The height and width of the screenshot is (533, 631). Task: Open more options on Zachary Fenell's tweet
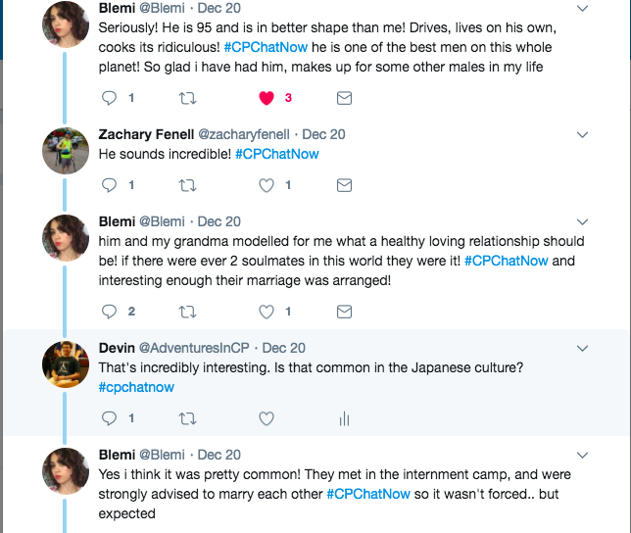pos(584,134)
